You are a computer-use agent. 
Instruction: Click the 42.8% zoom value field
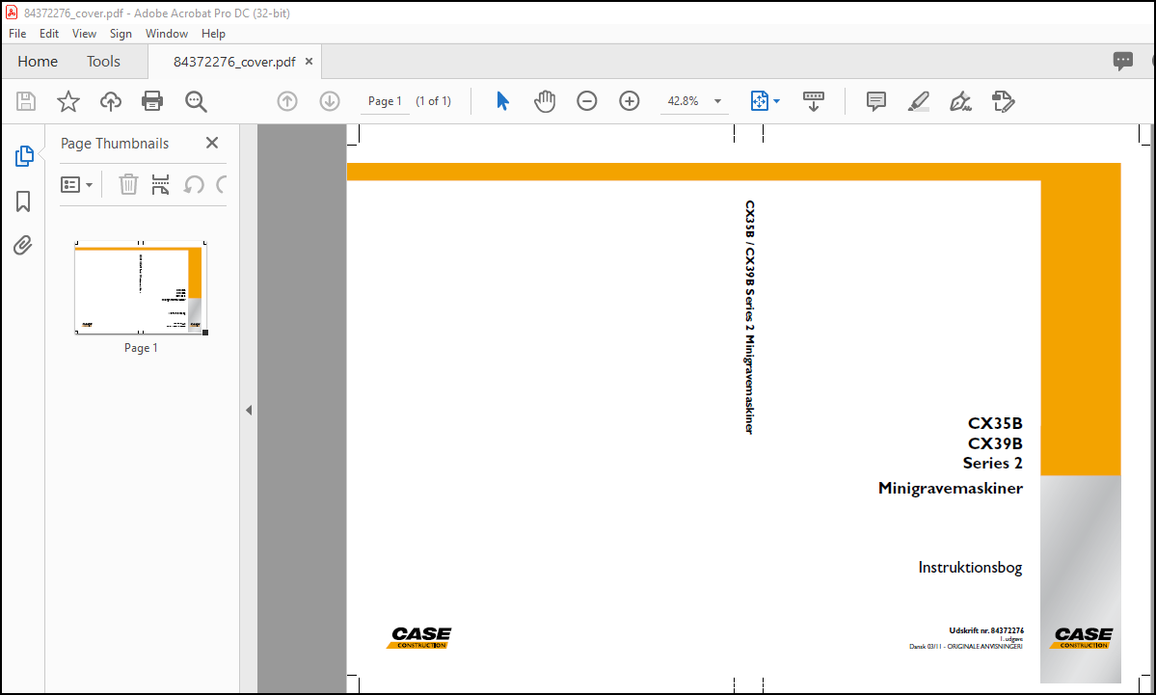[x=684, y=101]
